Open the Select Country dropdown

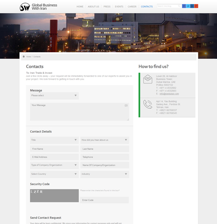54,174
